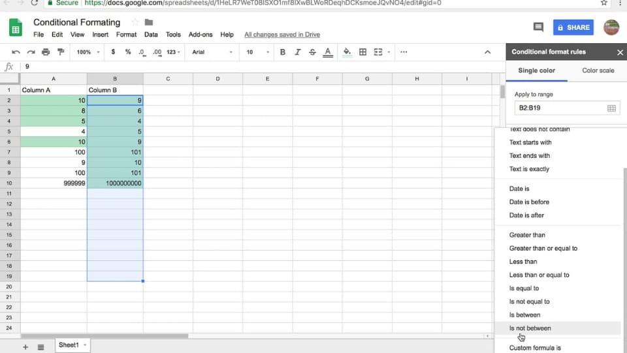The width and height of the screenshot is (627, 353).
Task: Click the horizontal scrollbar thumb
Action: coord(104,336)
